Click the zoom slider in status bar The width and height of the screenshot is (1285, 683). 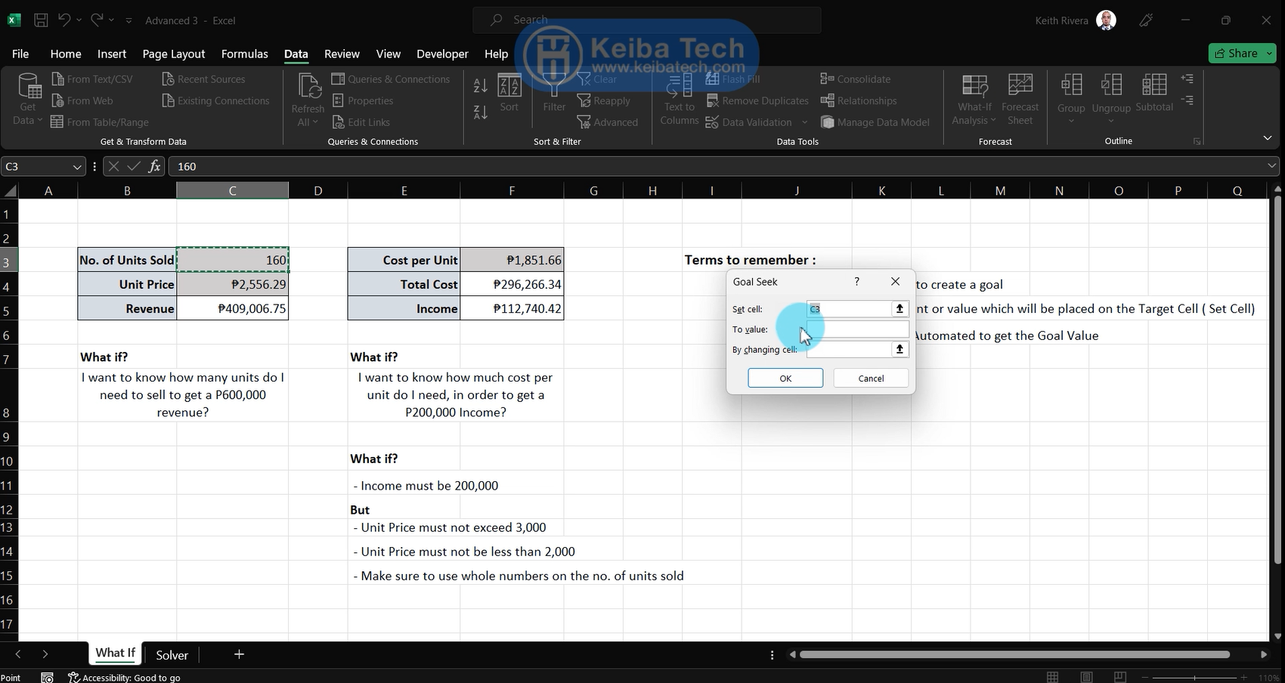(1194, 677)
